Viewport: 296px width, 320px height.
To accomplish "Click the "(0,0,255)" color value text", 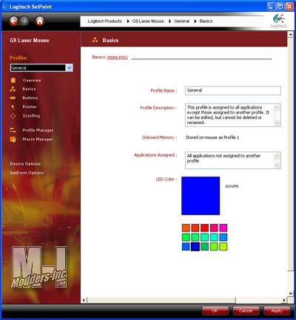I will 232,186.
